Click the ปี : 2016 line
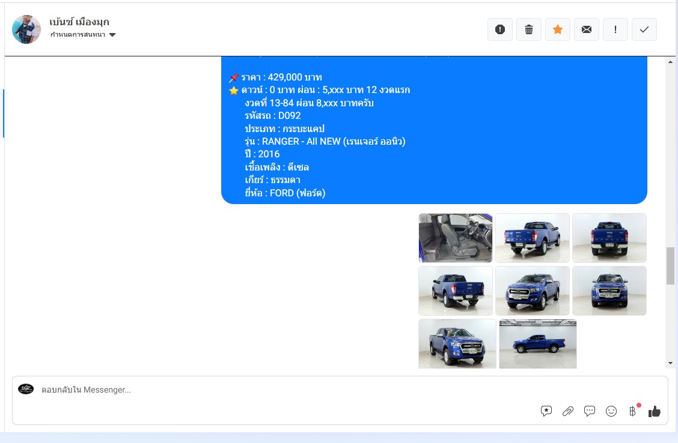 click(x=262, y=154)
